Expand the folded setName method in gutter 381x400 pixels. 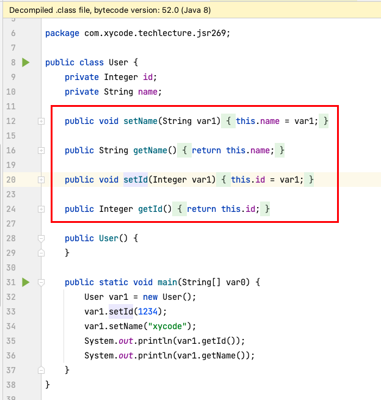[x=42, y=122]
